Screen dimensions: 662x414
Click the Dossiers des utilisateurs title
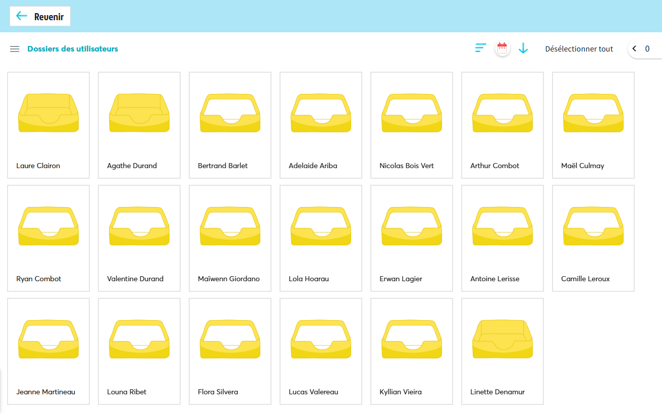coord(73,49)
